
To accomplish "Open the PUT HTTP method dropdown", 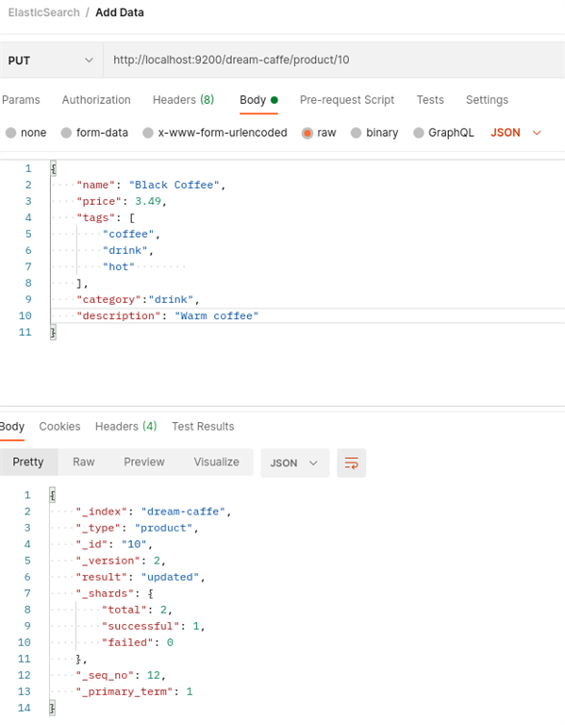I will point(51,60).
